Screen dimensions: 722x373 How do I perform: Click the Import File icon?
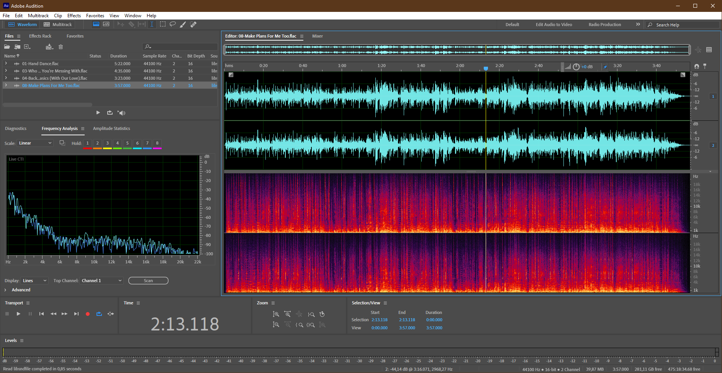tap(17, 47)
